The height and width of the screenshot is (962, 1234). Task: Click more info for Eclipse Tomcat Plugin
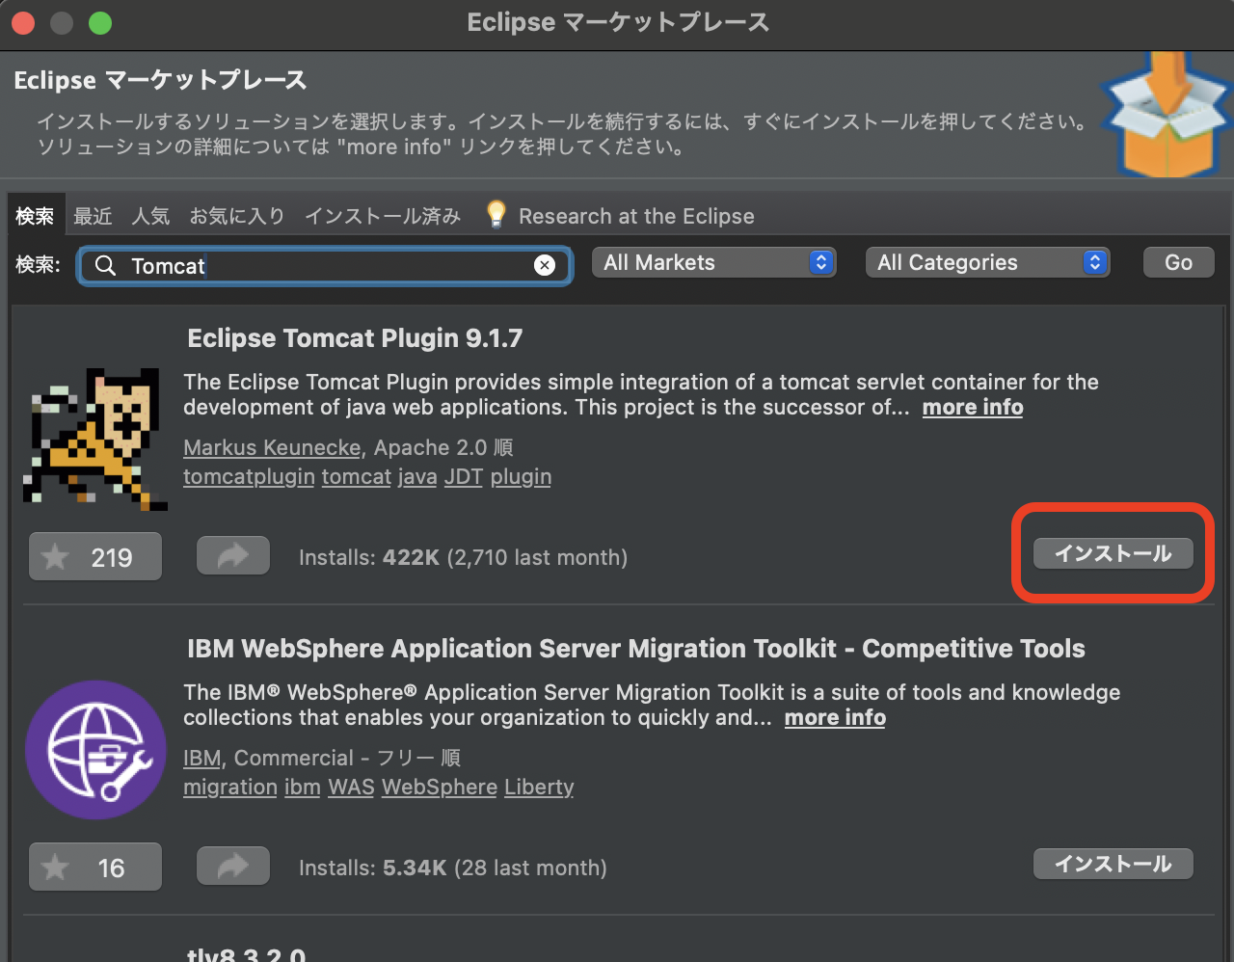click(x=972, y=407)
